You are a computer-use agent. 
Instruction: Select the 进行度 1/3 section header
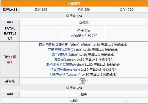point(74,16)
